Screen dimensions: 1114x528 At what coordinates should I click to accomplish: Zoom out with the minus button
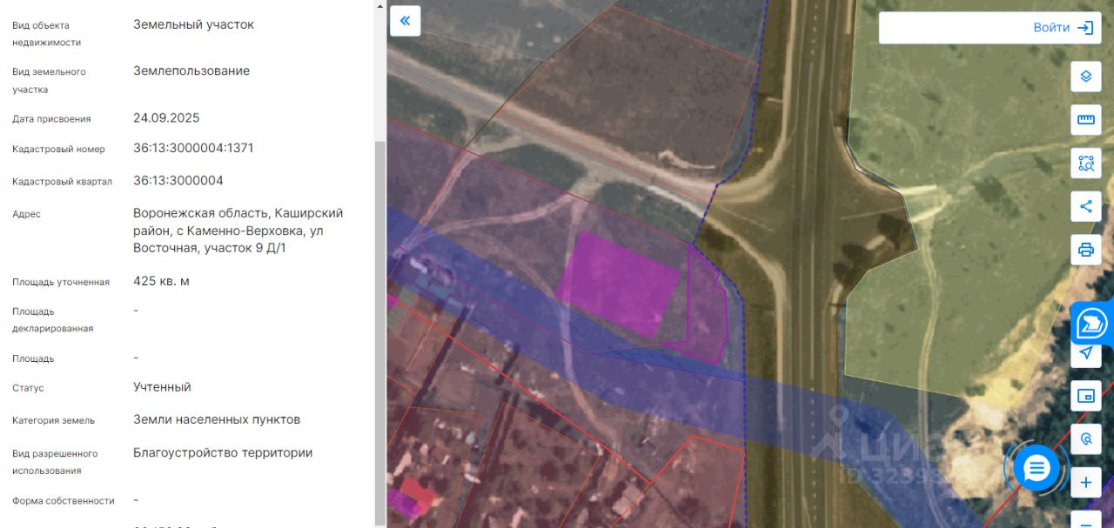[x=1085, y=520]
